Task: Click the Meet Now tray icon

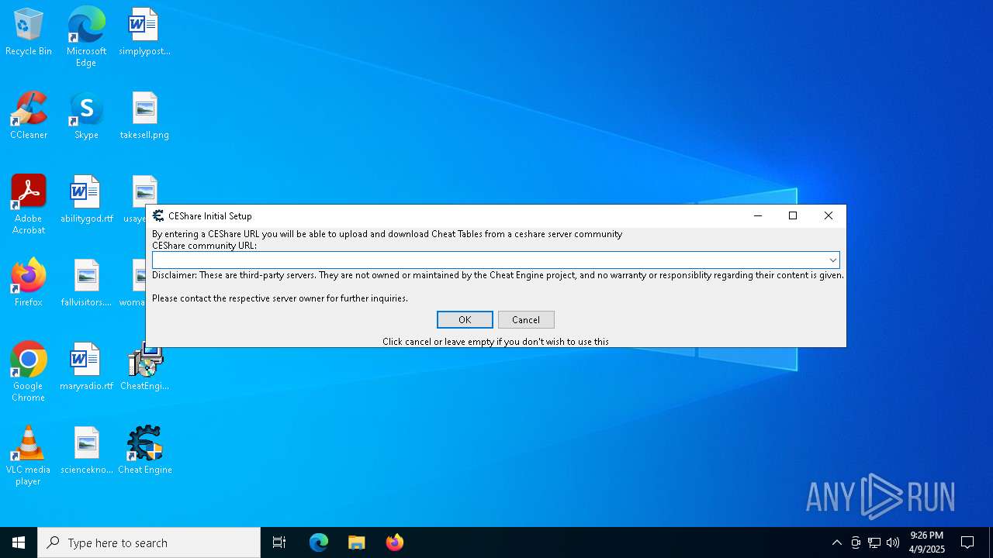Action: point(856,542)
